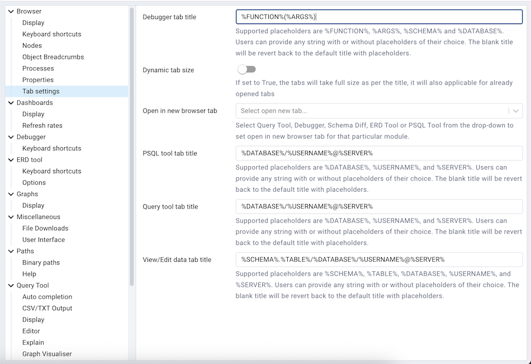The height and width of the screenshot is (364, 531).
Task: Collapse the ERD tool section
Action: coord(10,159)
